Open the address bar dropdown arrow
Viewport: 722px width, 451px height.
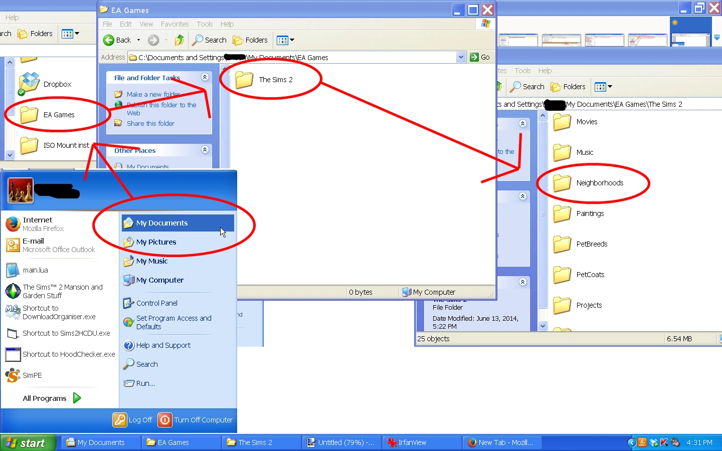[x=461, y=57]
